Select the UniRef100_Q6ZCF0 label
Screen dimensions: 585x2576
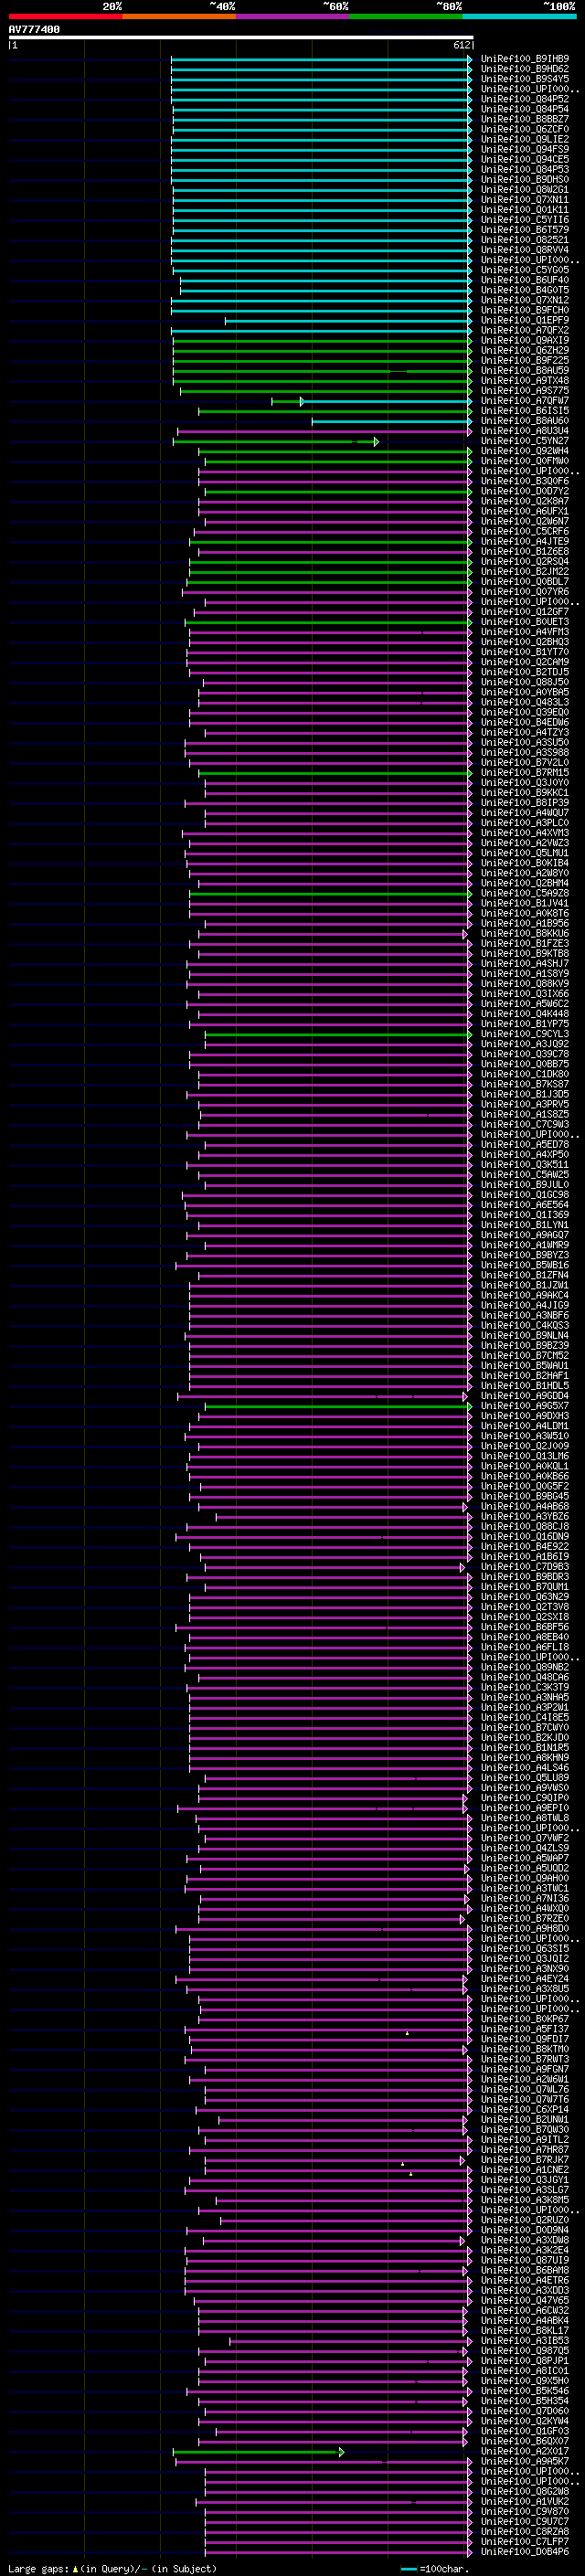(x=525, y=129)
